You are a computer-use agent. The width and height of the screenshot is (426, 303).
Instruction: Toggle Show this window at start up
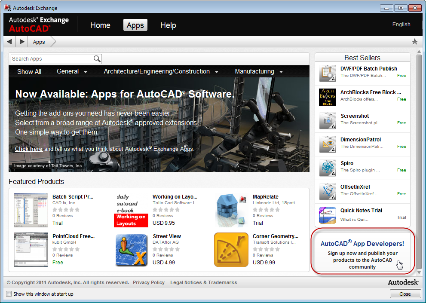[x=9, y=294]
